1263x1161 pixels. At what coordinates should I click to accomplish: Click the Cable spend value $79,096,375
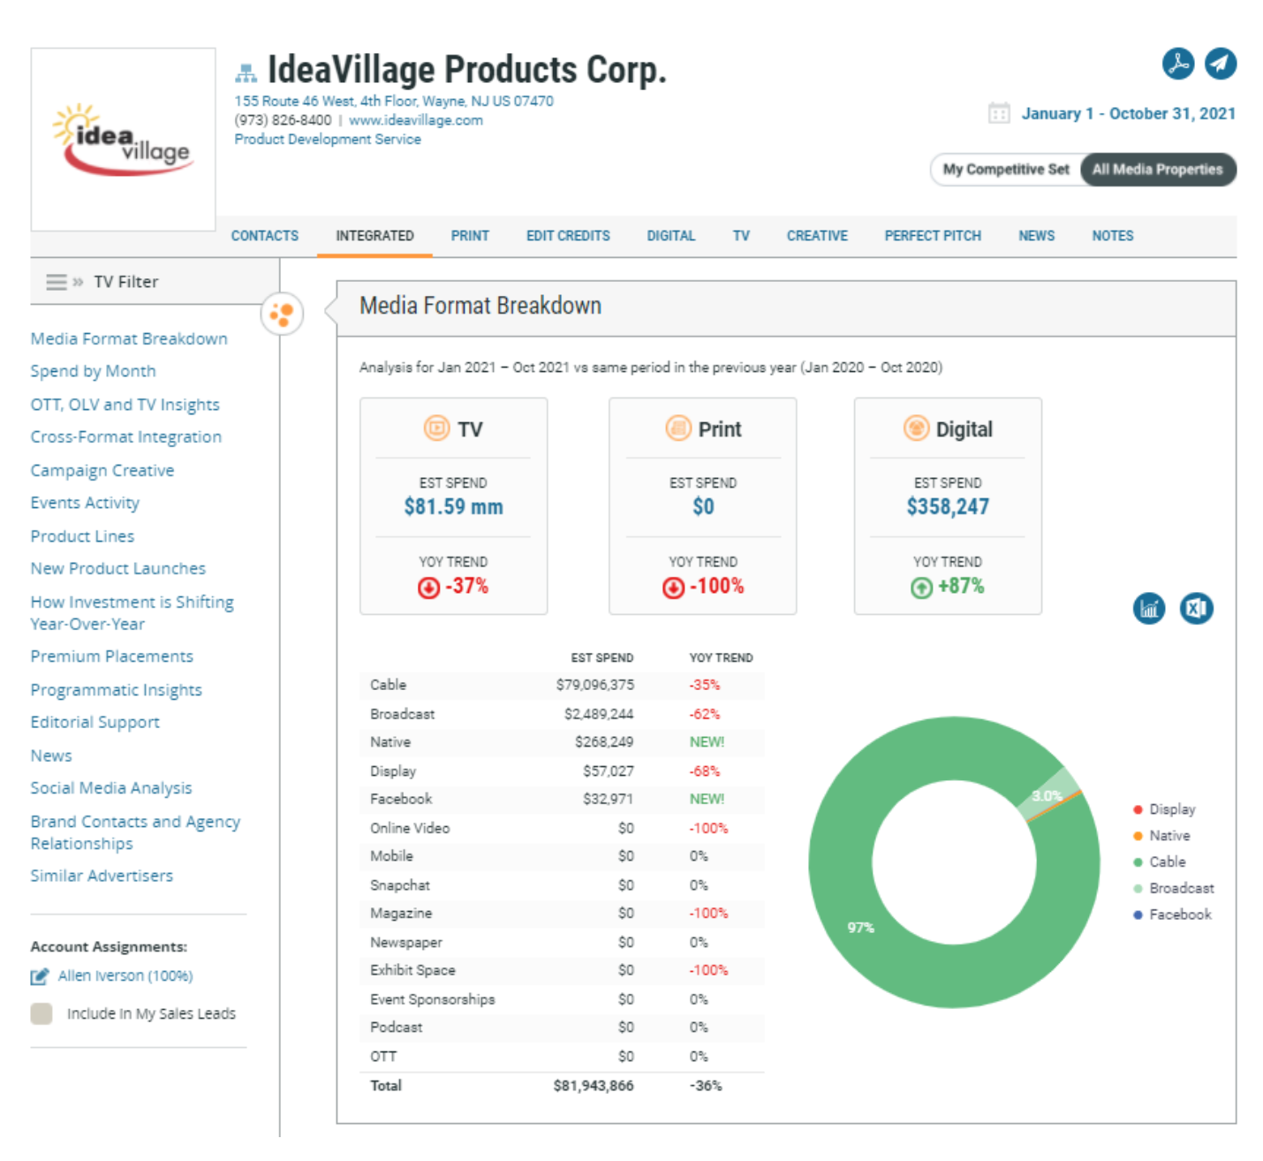click(594, 685)
